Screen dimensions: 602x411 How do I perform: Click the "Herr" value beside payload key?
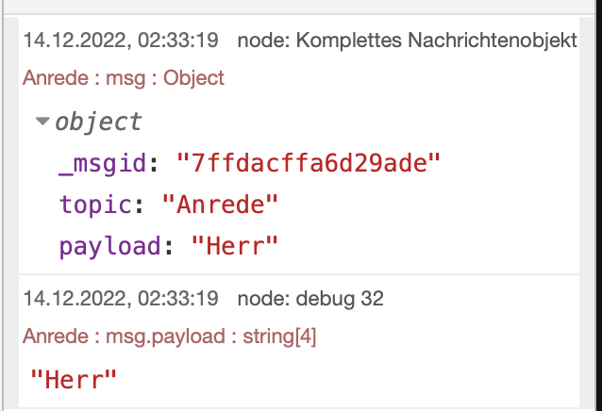235,246
